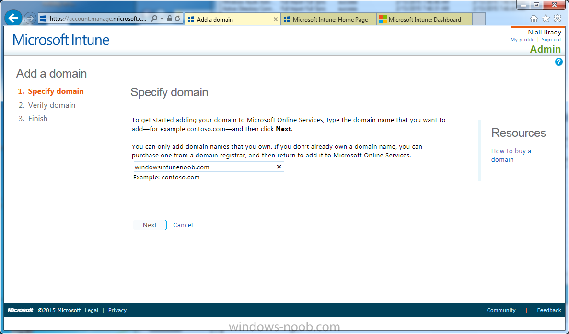Click the Microsoft Intune logo

(60, 40)
